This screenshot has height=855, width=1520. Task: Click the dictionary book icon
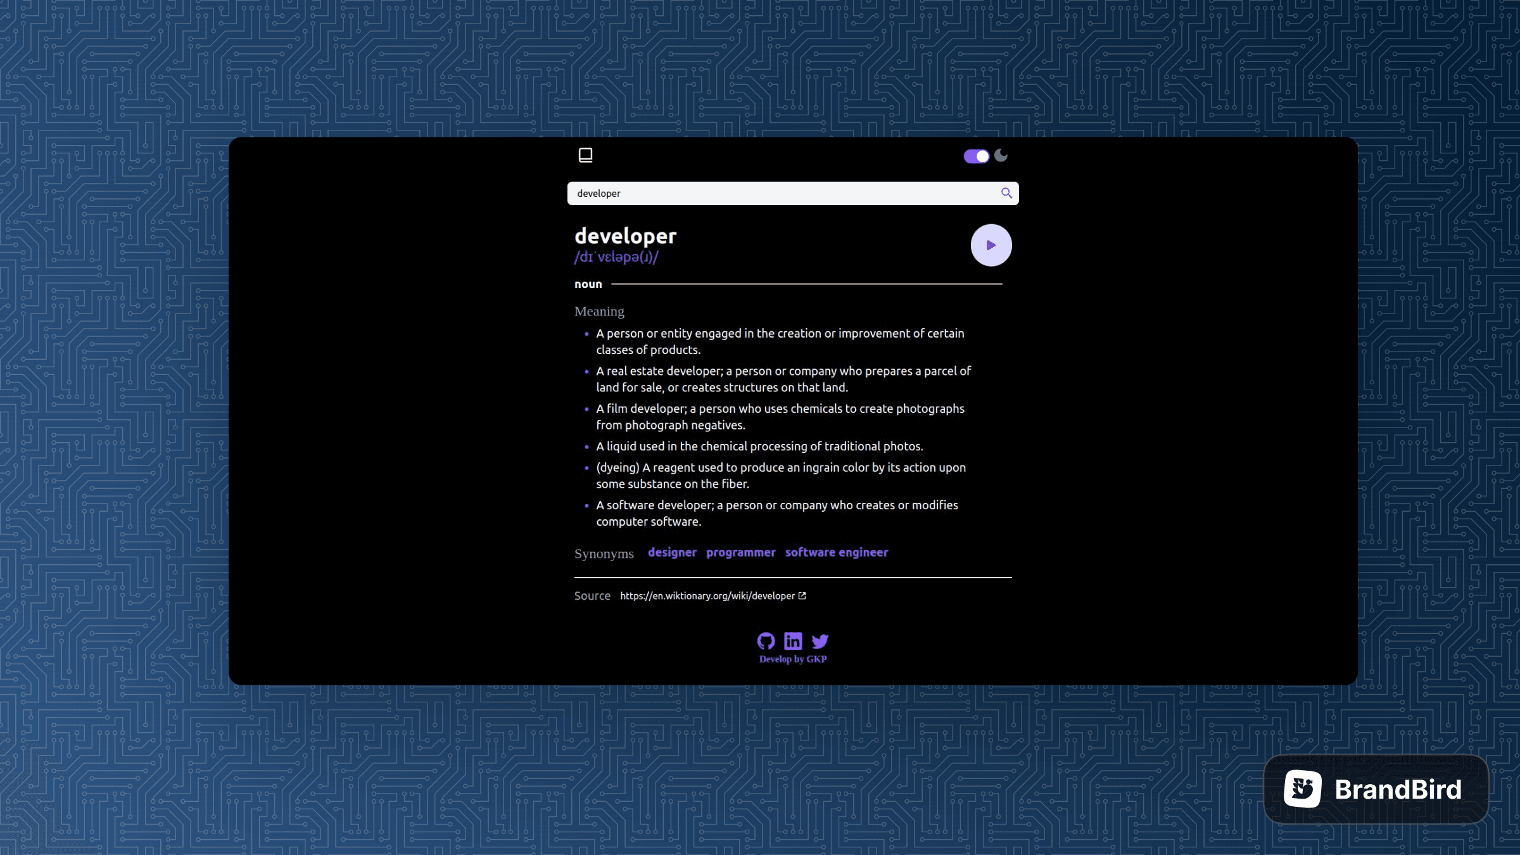(x=586, y=155)
